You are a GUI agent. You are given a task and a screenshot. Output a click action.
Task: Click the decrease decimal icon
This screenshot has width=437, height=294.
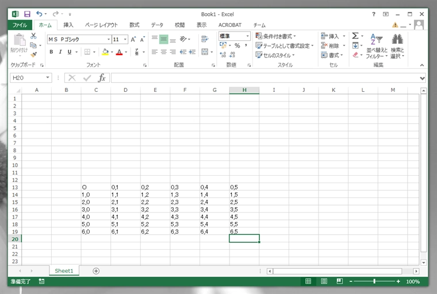[x=232, y=55]
